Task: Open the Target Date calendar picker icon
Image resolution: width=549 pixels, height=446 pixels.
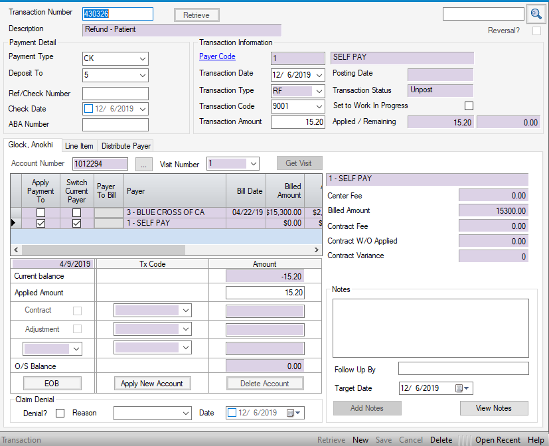Action: [x=459, y=388]
